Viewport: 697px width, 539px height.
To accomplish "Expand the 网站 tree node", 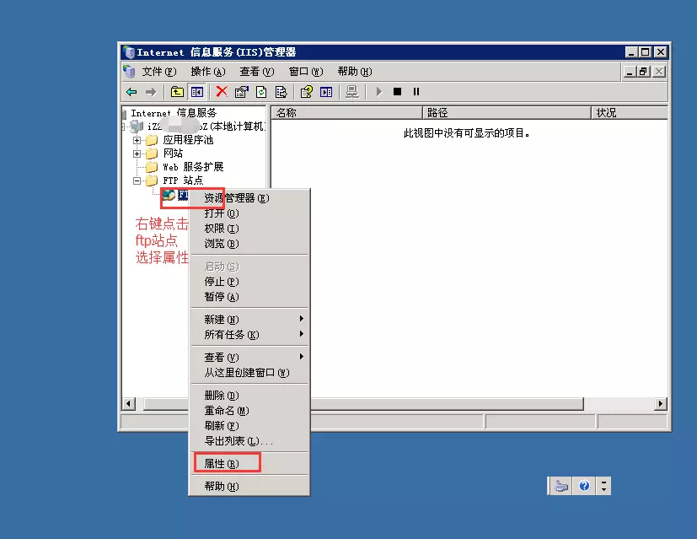I will (137, 154).
